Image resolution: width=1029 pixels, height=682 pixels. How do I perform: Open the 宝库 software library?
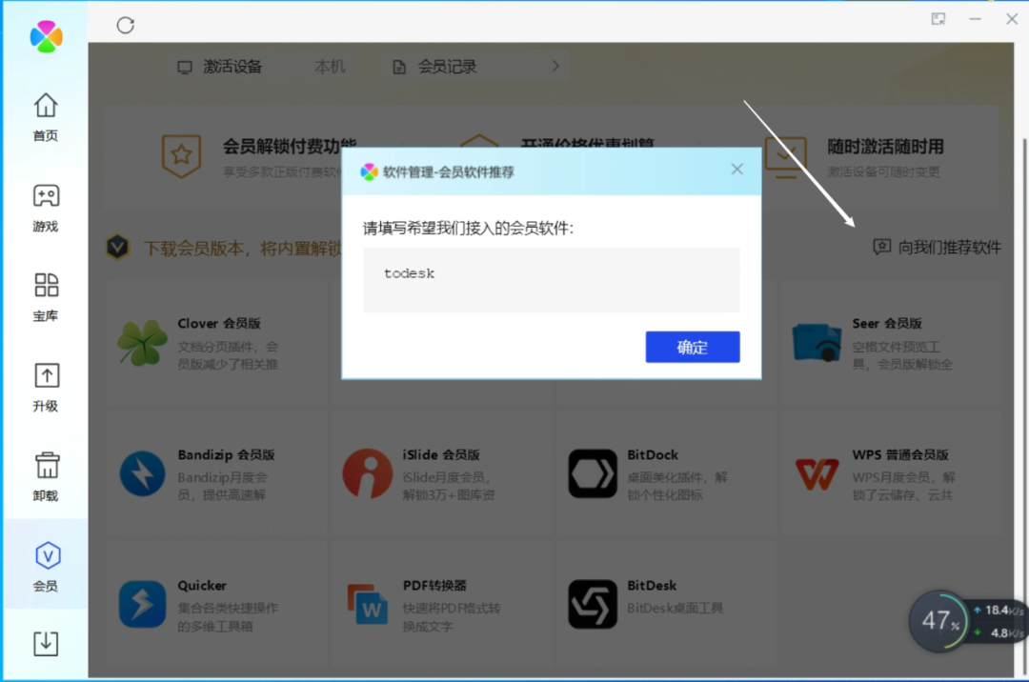tap(46, 298)
